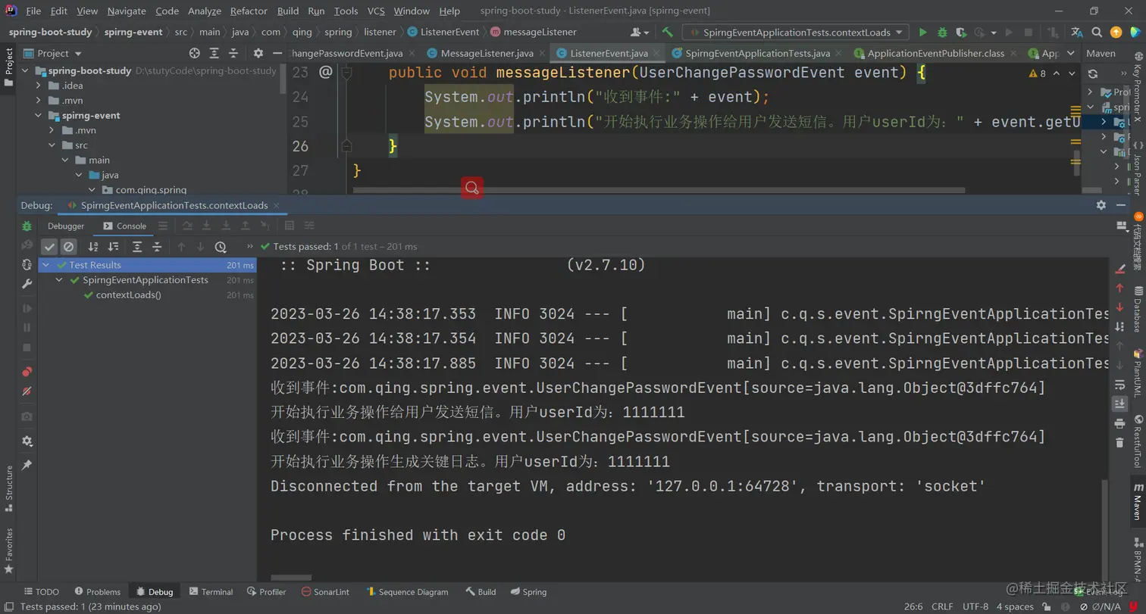Viewport: 1146px width, 614px height.
Task: Open the Navigate menu
Action: click(127, 11)
